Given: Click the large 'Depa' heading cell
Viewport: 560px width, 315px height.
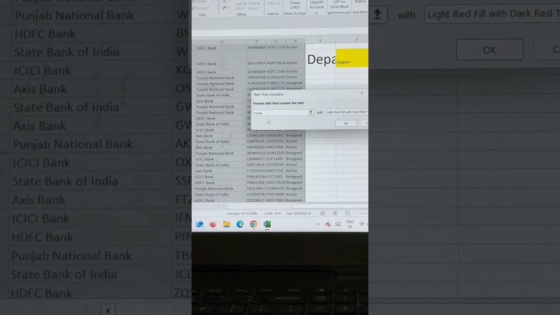Looking at the screenshot, I should click(x=321, y=59).
